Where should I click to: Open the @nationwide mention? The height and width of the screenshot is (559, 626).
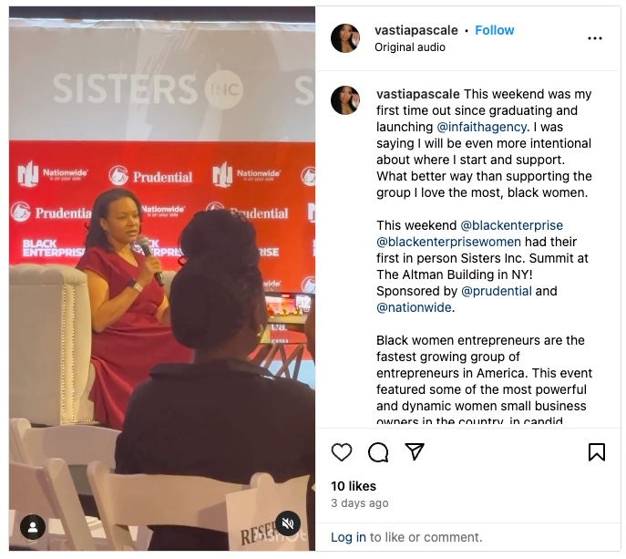click(414, 307)
